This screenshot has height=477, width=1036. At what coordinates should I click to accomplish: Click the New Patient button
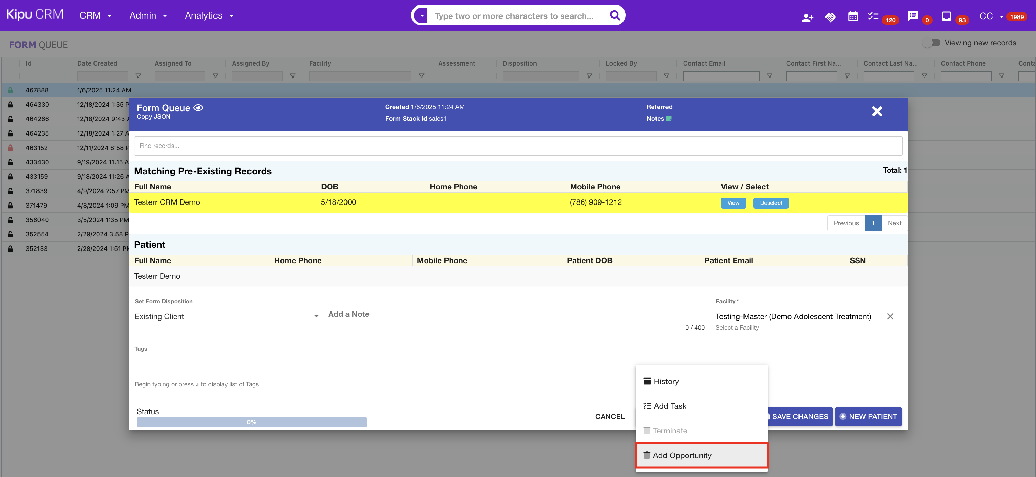[x=868, y=416]
